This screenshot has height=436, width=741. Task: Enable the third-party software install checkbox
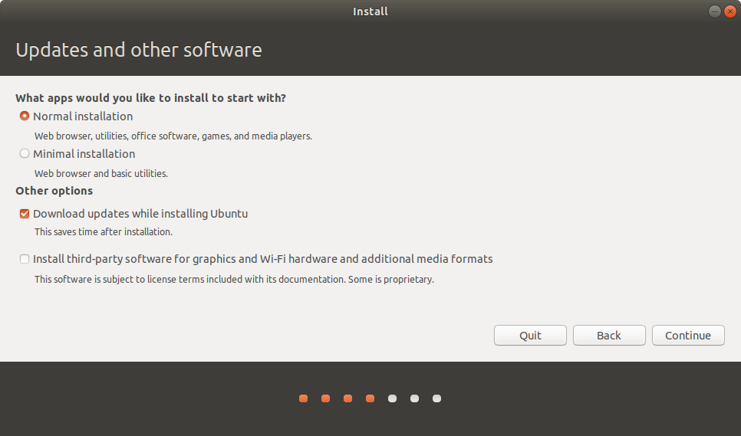click(25, 259)
